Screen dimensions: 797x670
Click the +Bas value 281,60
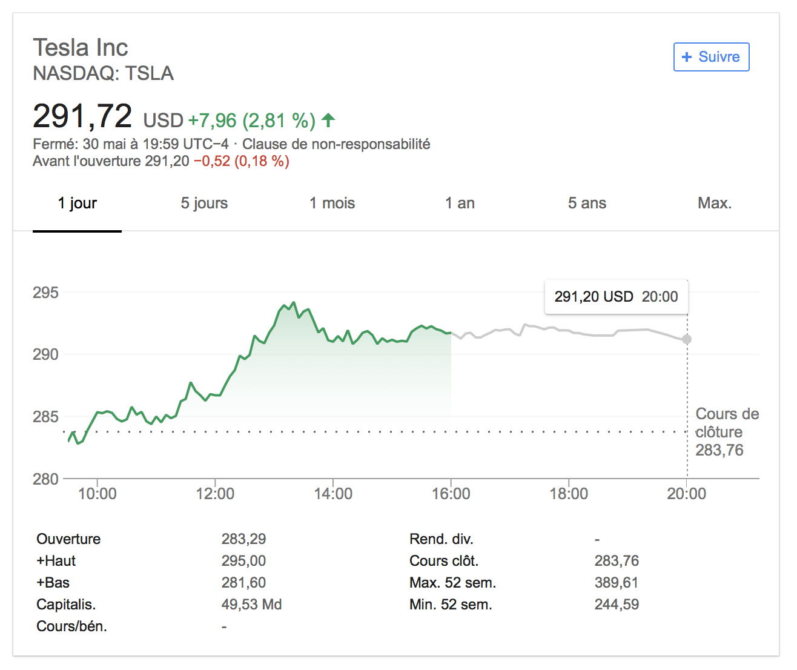point(243,583)
